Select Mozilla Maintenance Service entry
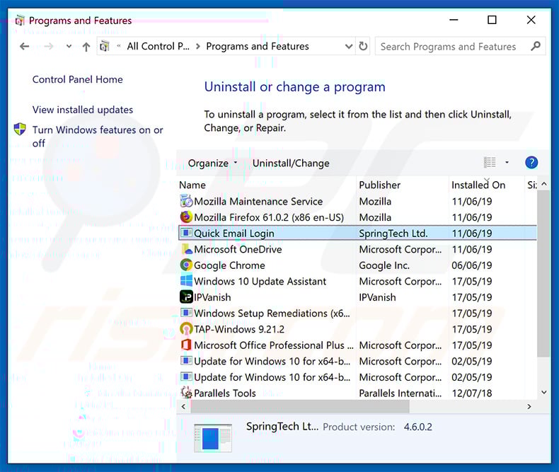Screen dimensions: 559x472 (258, 202)
